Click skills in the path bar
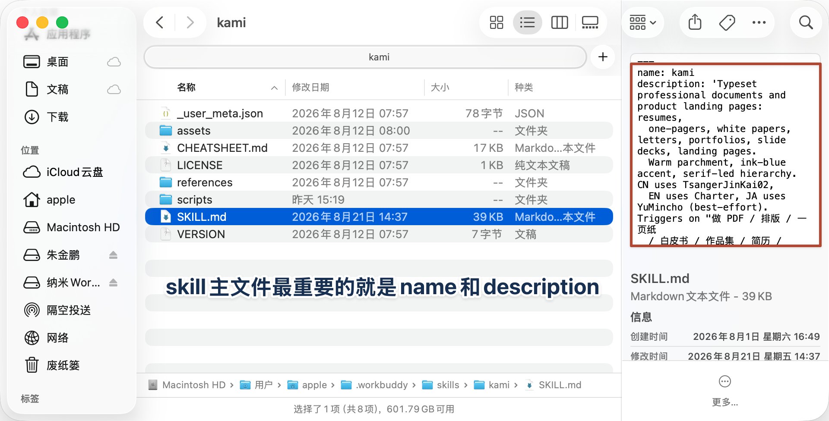 point(440,385)
